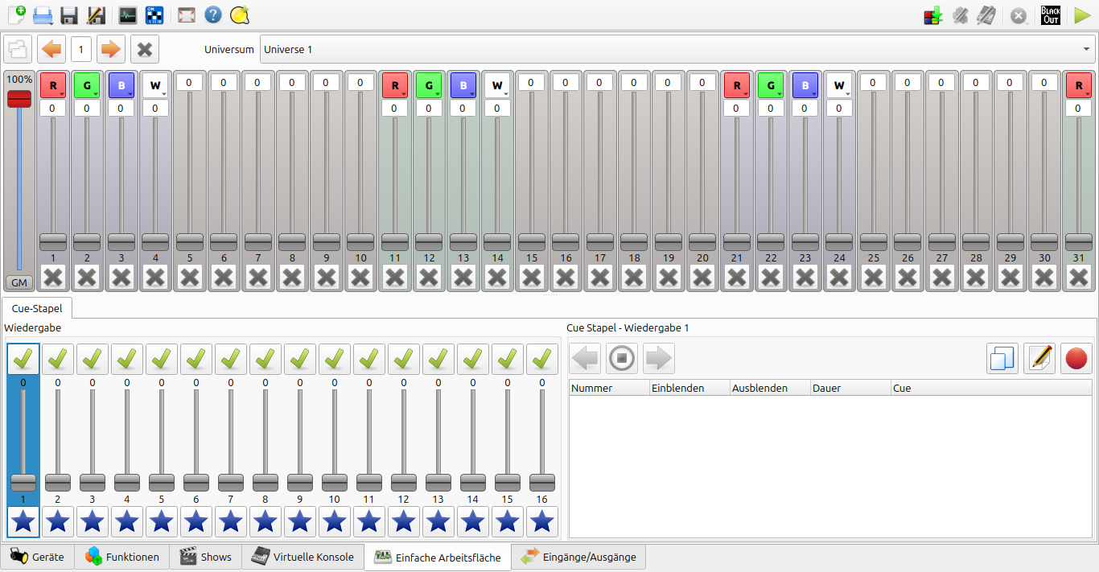
Task: Click the red grand master slider handle
Action: pos(19,99)
